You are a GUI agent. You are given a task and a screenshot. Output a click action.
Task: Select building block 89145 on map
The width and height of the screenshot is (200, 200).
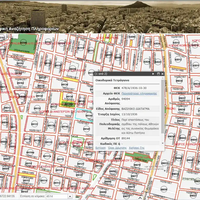click(86, 129)
